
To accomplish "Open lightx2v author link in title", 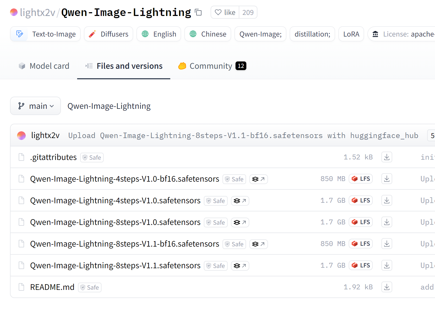I will (x=38, y=12).
